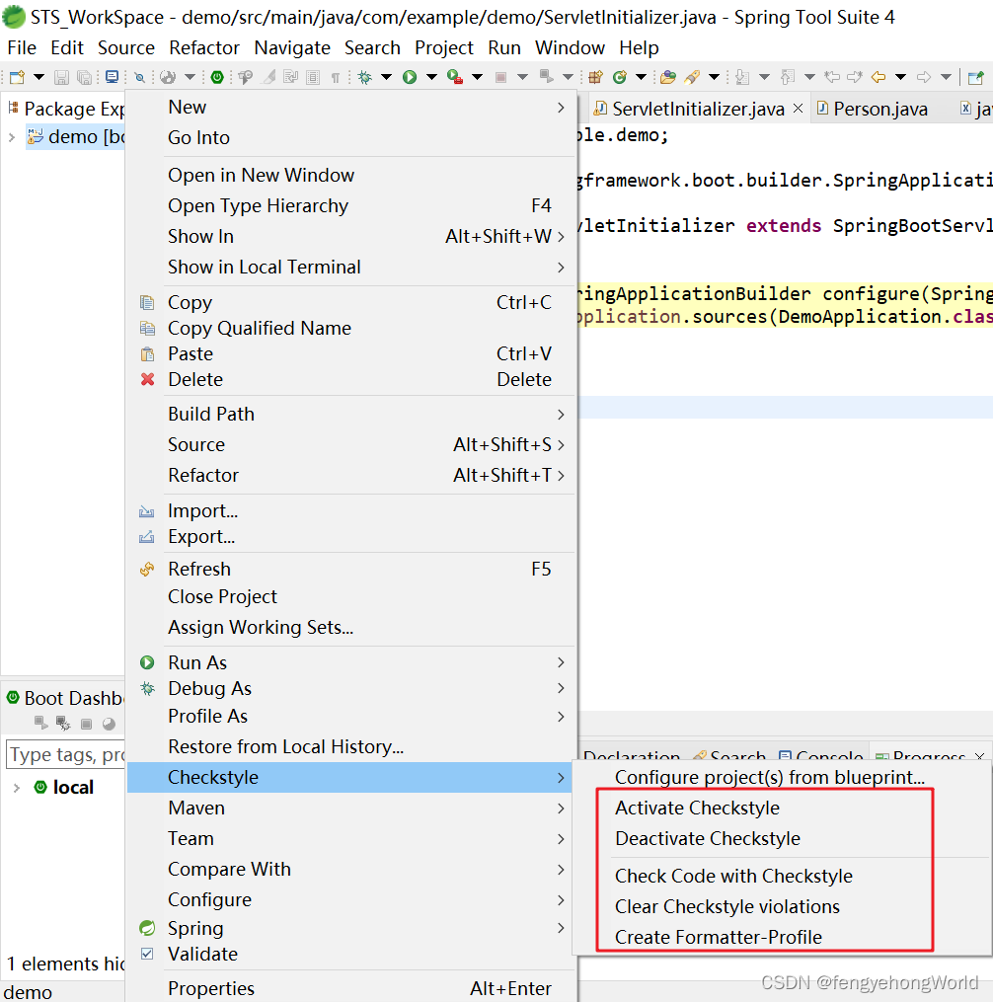Open dropdown arrow next to New Java Class icon
This screenshot has height=1002, width=993.
pyautogui.click(x=641, y=77)
